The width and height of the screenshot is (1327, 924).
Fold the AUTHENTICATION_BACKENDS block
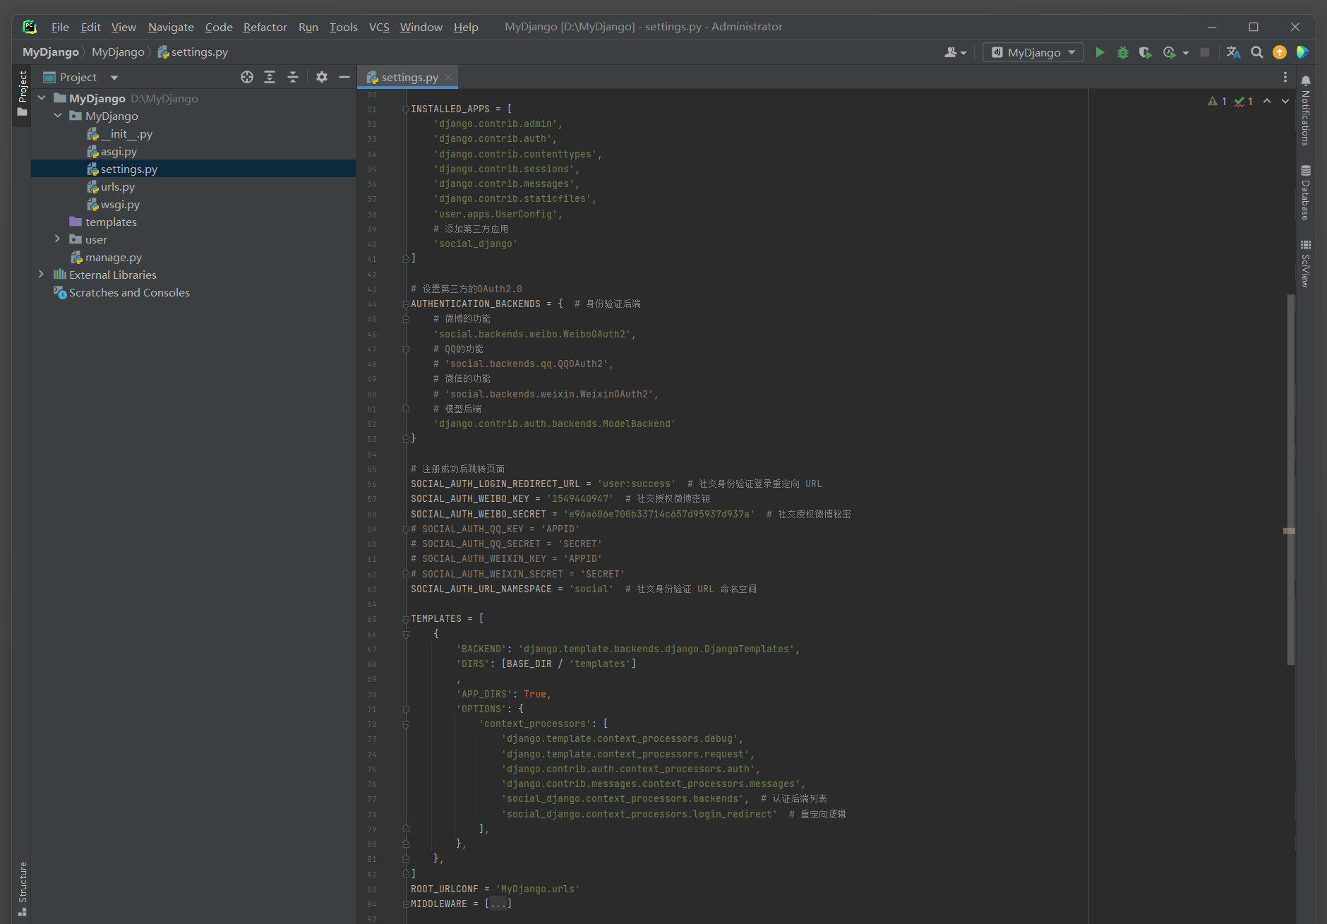pos(406,304)
